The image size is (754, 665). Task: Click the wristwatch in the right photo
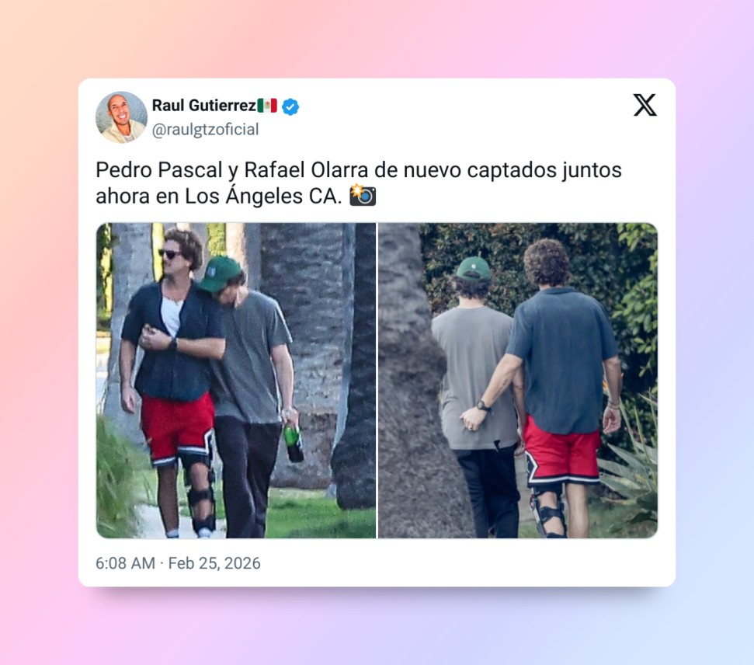pyautogui.click(x=483, y=406)
